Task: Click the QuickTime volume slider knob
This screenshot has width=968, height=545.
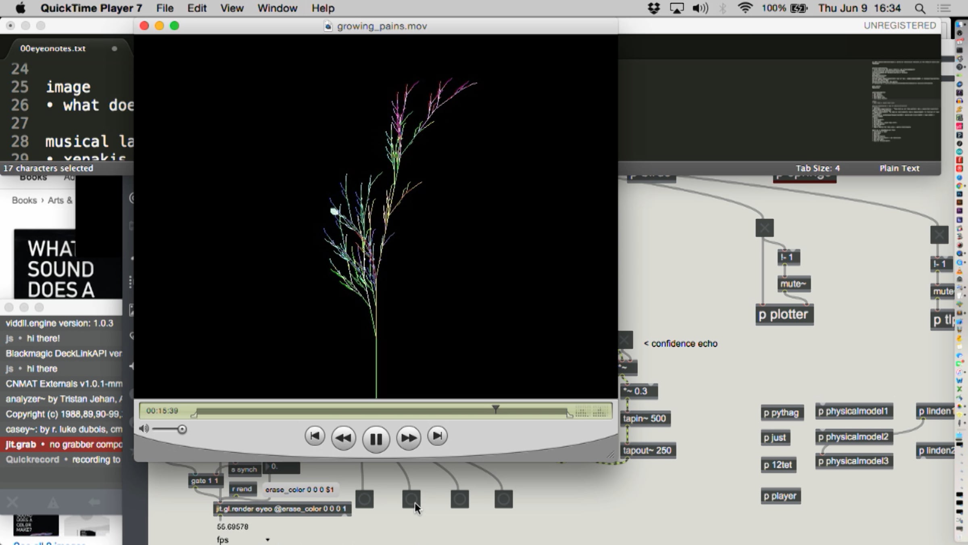Action: click(x=182, y=429)
